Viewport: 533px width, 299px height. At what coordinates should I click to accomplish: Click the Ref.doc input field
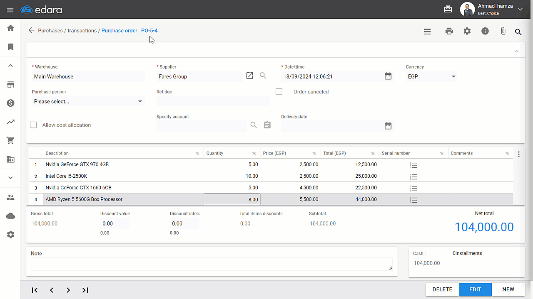[213, 101]
